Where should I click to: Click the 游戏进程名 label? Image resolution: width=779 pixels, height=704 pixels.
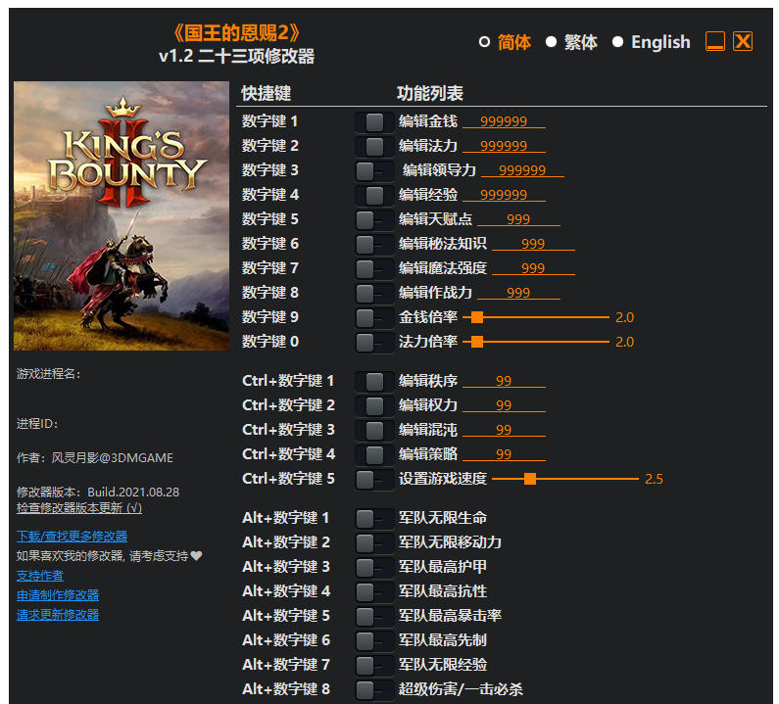click(48, 374)
